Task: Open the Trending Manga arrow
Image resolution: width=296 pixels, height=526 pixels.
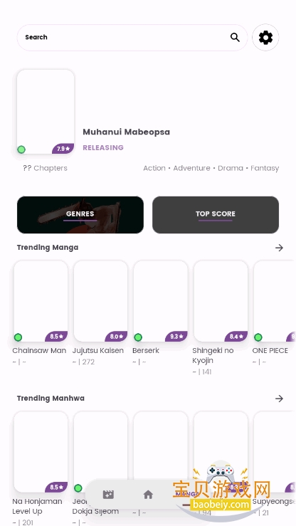Action: click(x=279, y=248)
